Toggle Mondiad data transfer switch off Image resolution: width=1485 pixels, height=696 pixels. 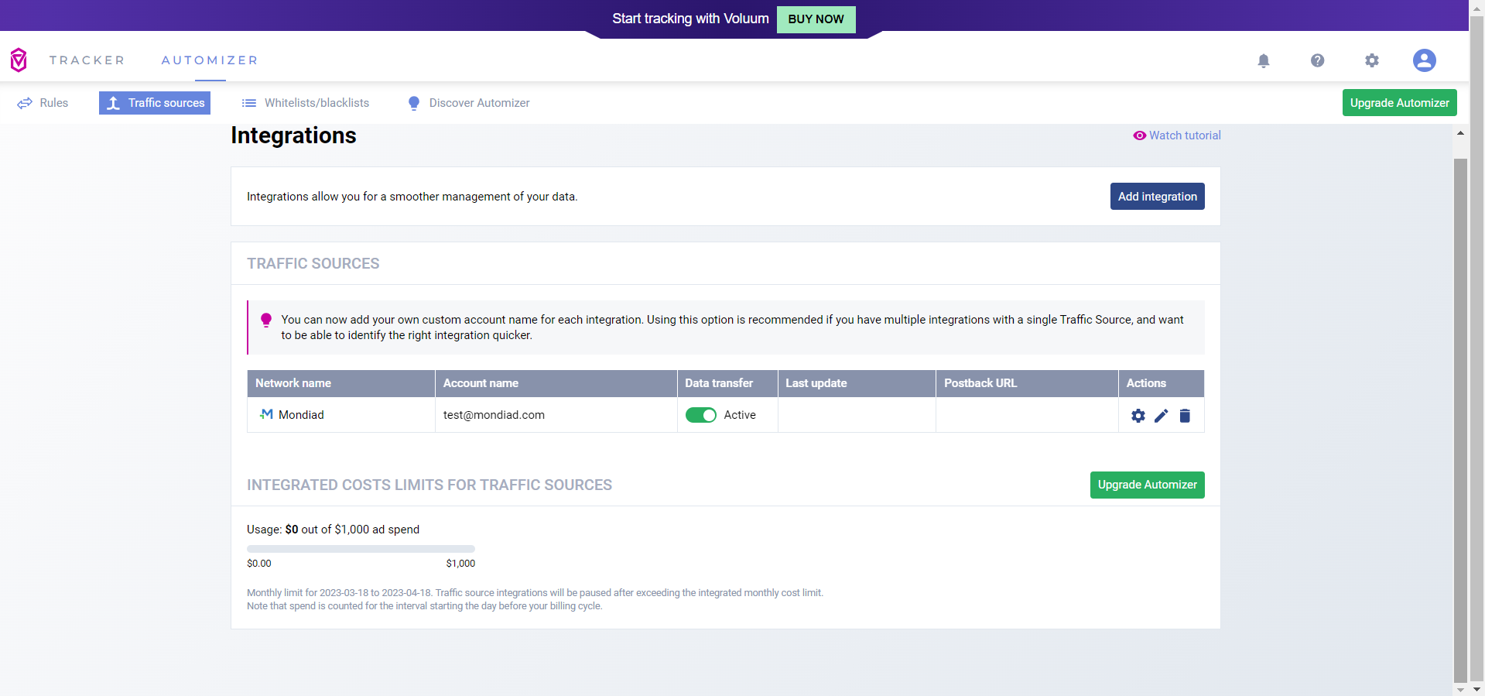[x=700, y=415]
